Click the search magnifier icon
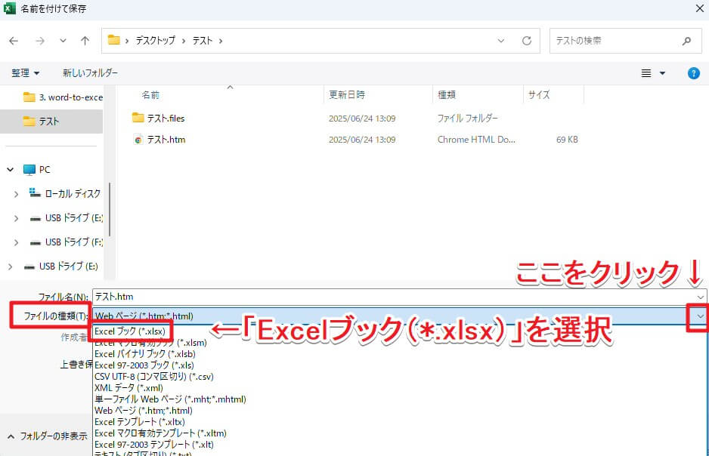The width and height of the screenshot is (709, 456). coord(686,41)
